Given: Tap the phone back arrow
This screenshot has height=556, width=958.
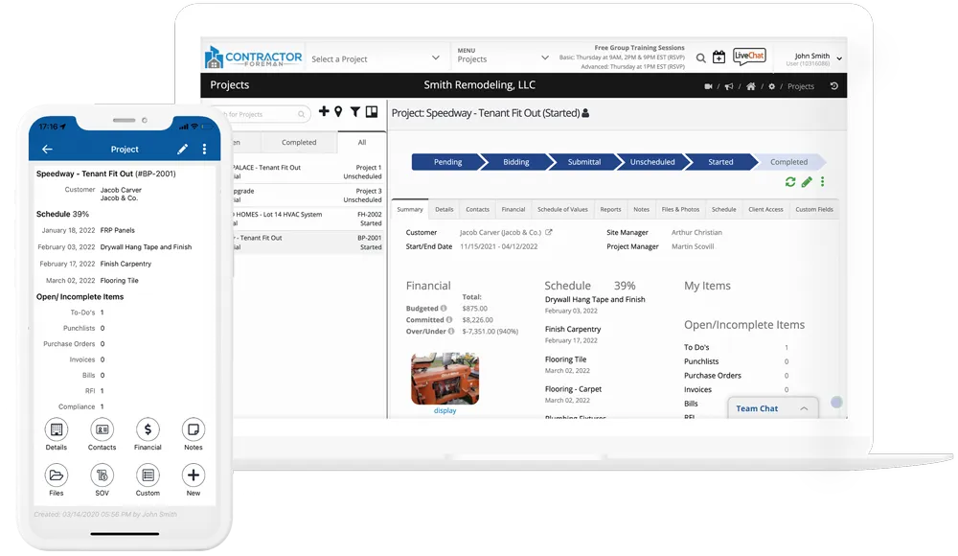Looking at the screenshot, I should 47,150.
